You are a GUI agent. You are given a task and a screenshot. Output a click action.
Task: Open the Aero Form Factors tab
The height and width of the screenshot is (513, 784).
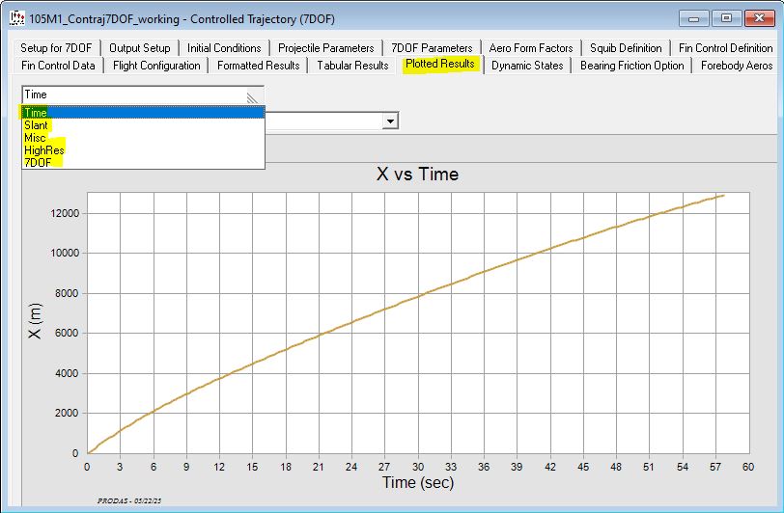pos(531,47)
